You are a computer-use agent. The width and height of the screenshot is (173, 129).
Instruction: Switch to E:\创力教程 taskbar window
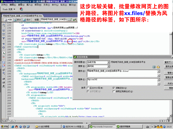(48, 127)
